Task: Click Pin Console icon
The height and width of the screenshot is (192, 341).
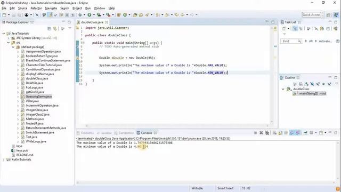Action: click(305, 133)
